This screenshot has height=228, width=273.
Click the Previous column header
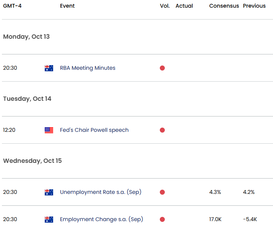(254, 6)
